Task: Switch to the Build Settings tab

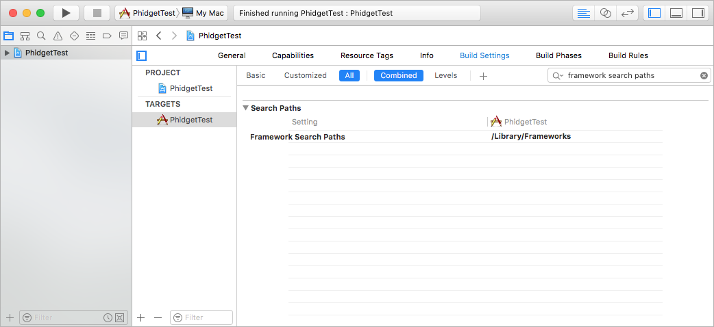Action: click(x=484, y=55)
